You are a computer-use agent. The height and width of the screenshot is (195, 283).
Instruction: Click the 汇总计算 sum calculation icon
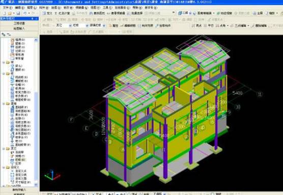[62, 13]
